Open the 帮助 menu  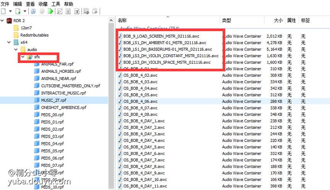pyautogui.click(x=69, y=4)
